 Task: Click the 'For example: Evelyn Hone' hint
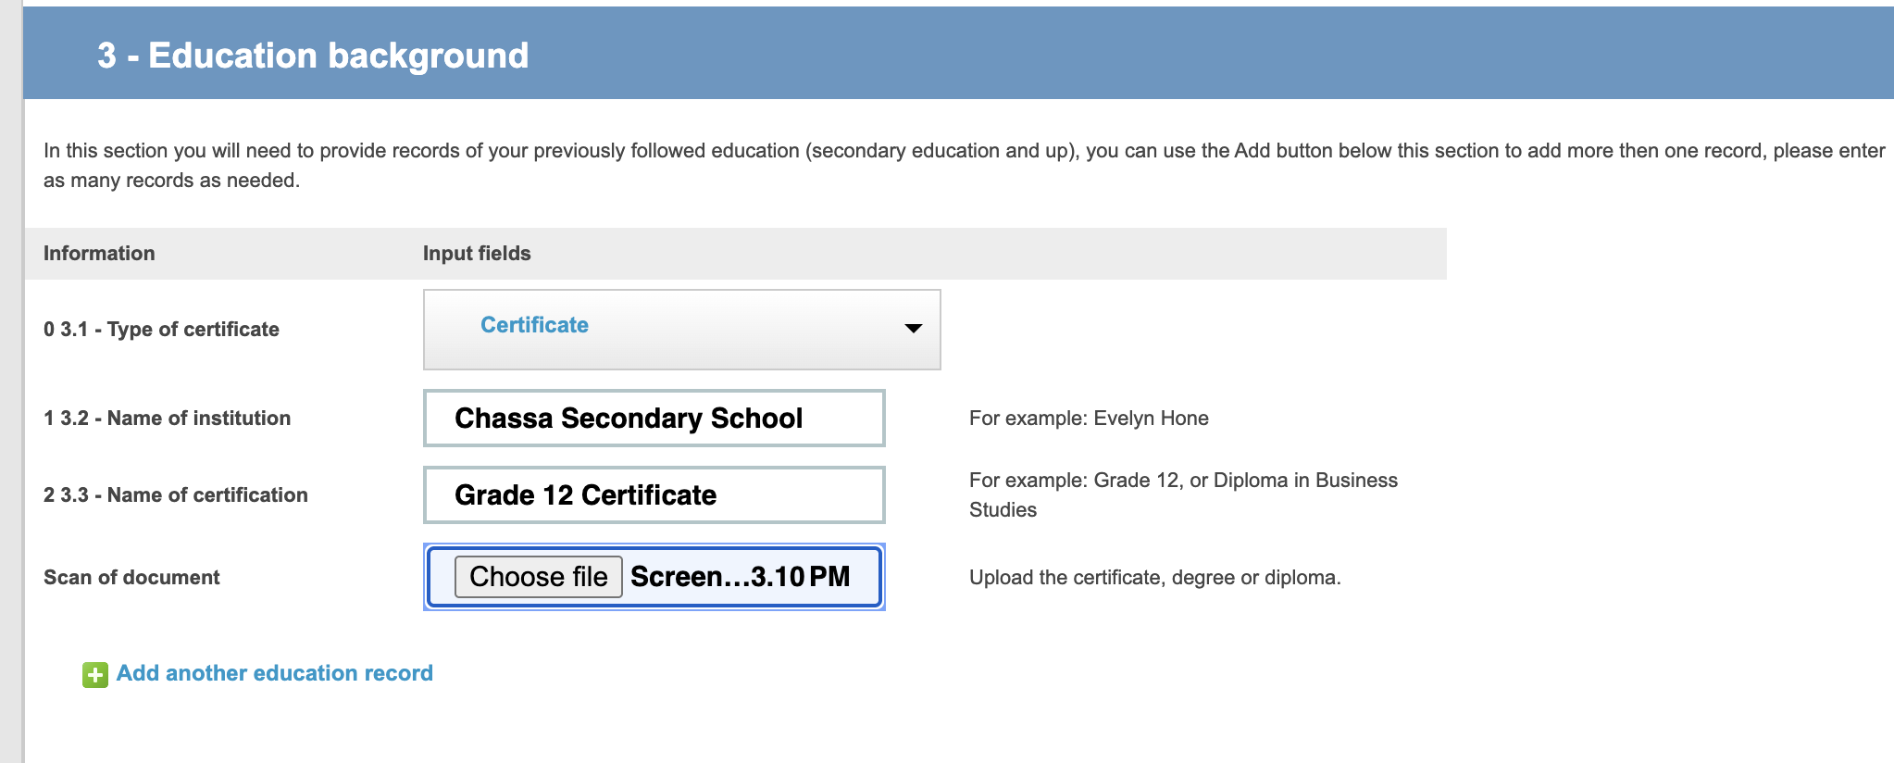coord(1089,419)
